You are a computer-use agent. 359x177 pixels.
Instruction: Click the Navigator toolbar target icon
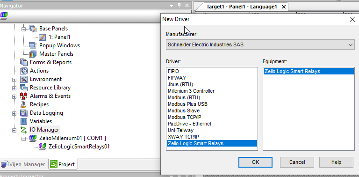tap(4, 15)
